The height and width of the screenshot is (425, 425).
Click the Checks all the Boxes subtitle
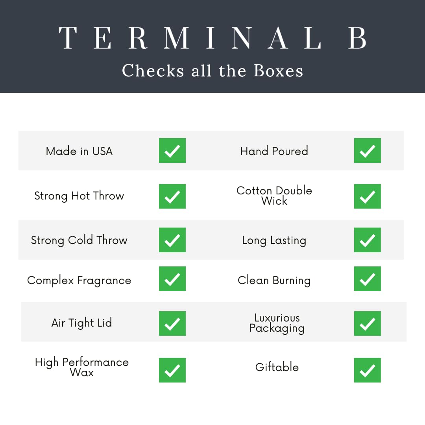(213, 71)
